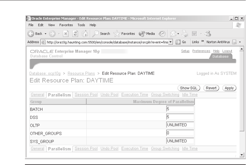Open the Tools menu
The width and height of the screenshot is (246, 165).
tap(81, 25)
